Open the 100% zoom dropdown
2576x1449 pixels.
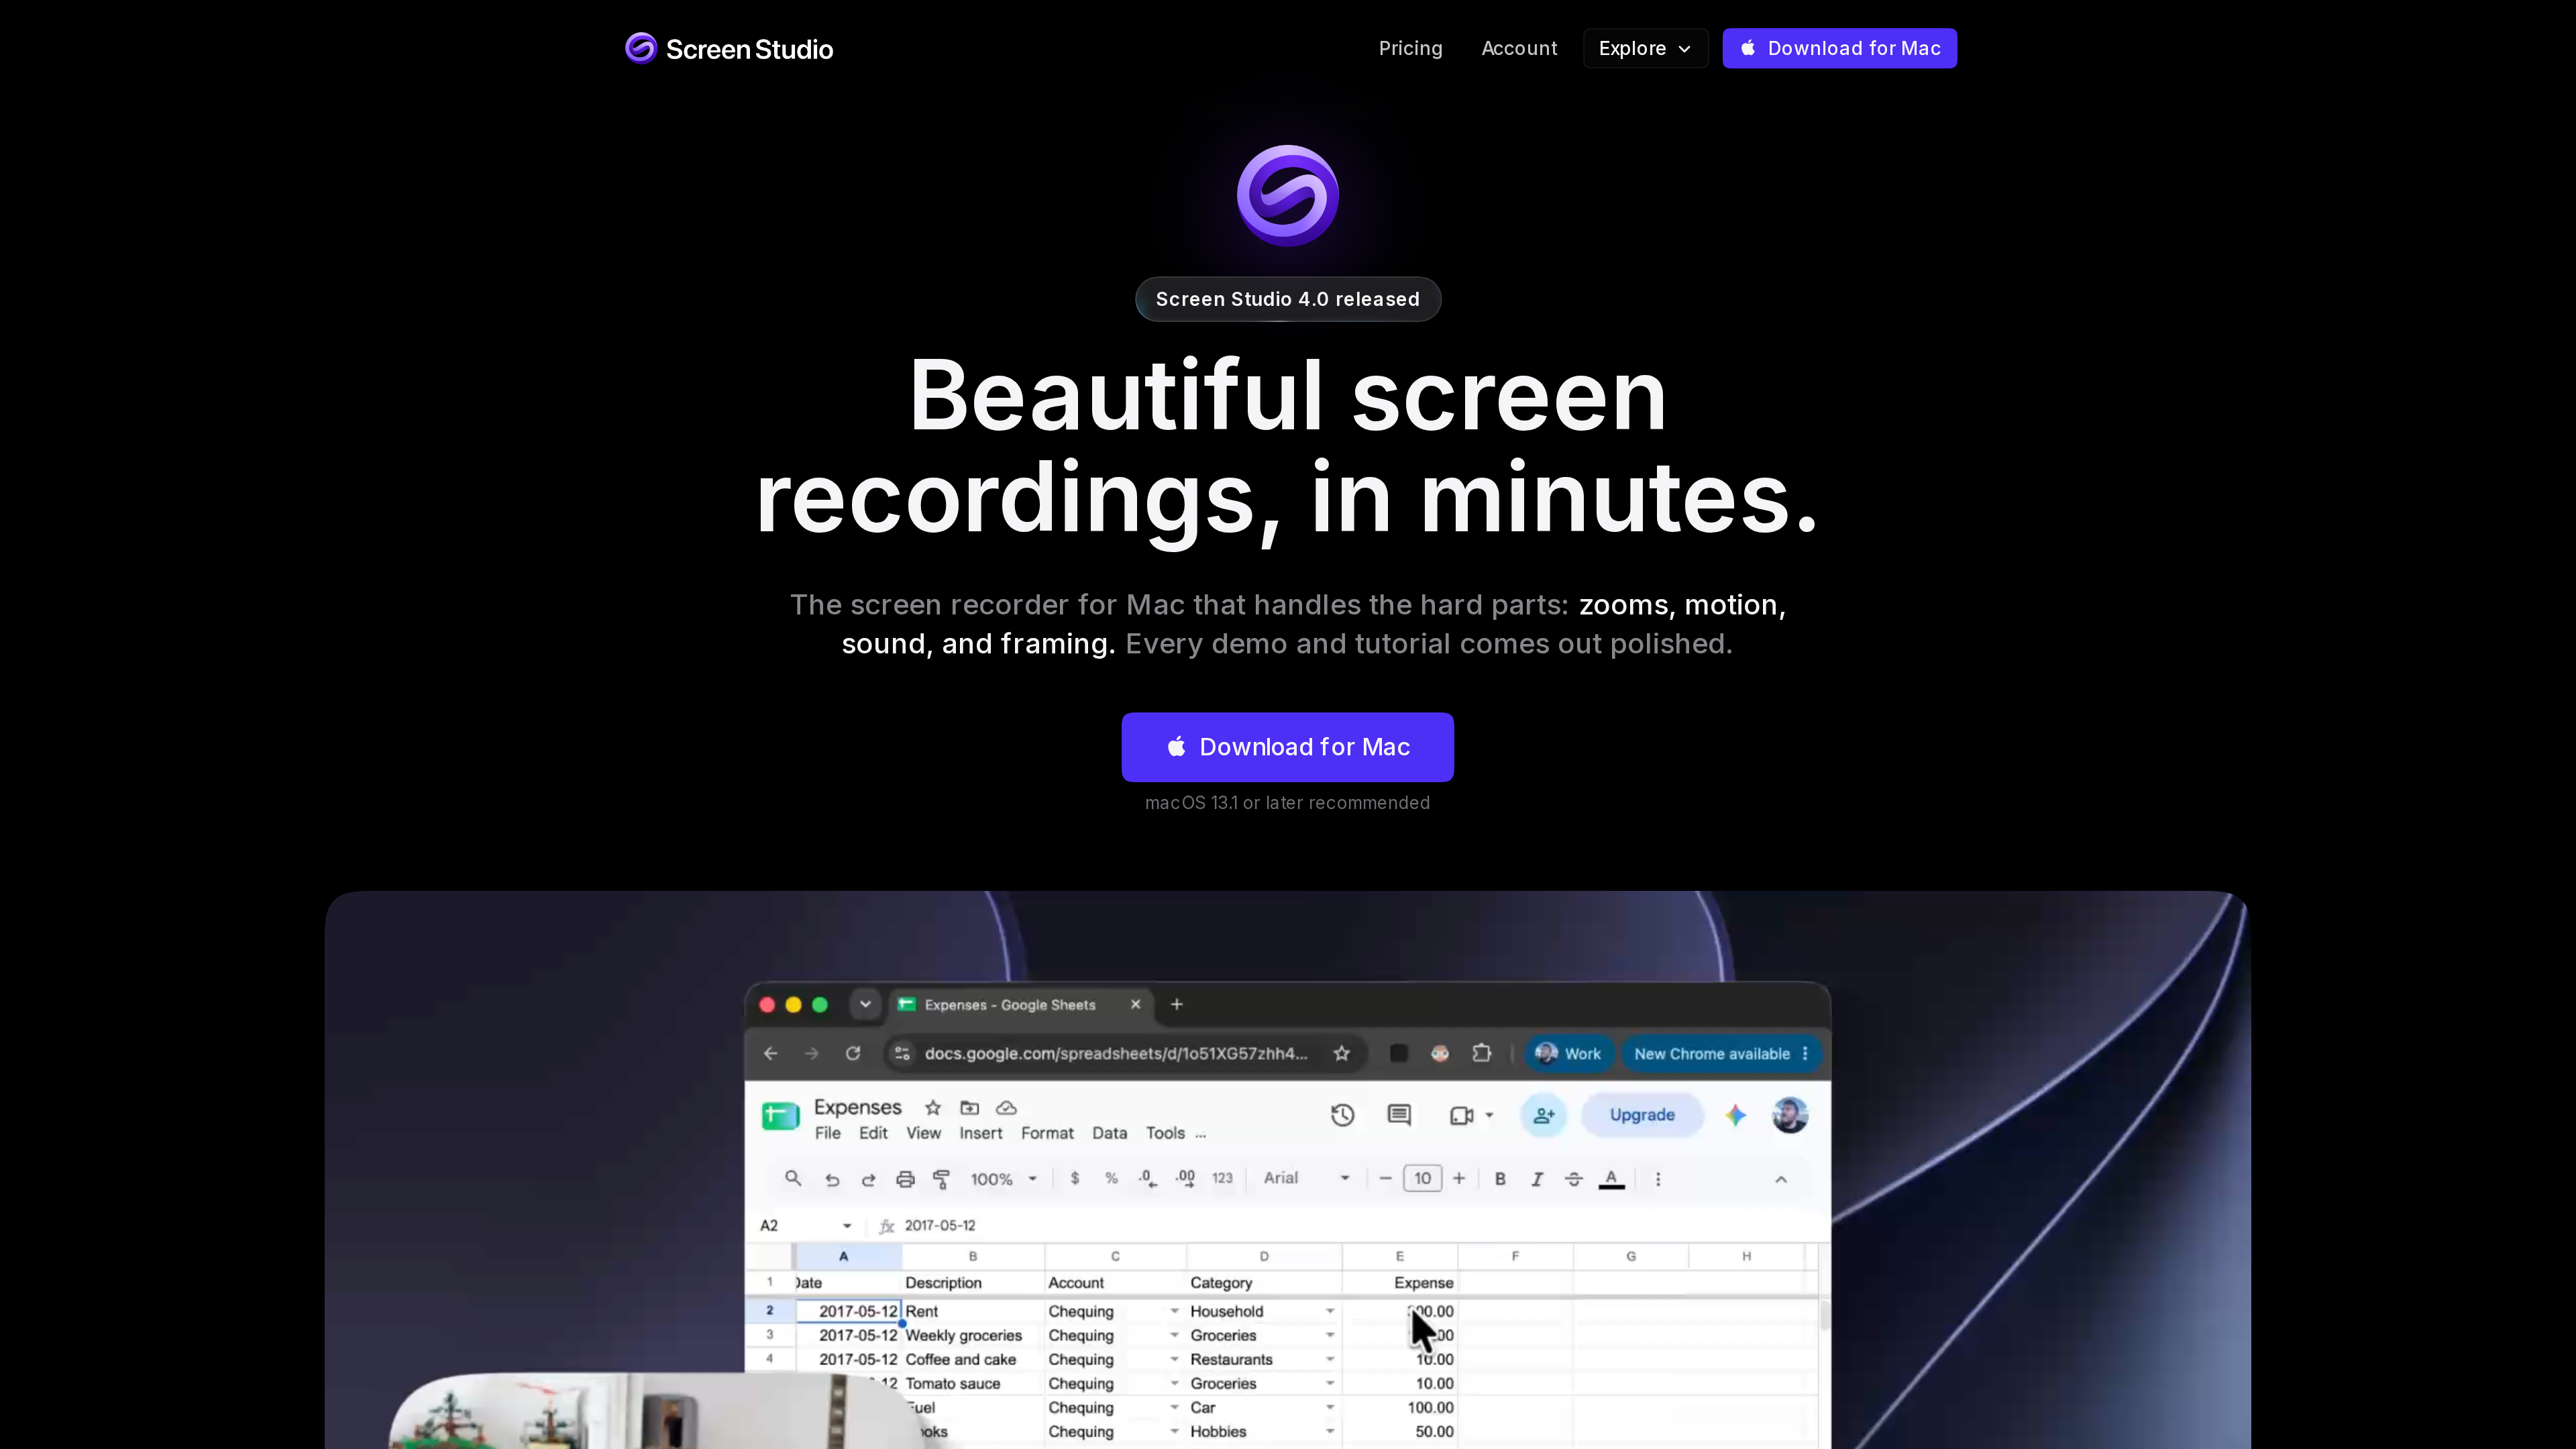(x=1003, y=1179)
